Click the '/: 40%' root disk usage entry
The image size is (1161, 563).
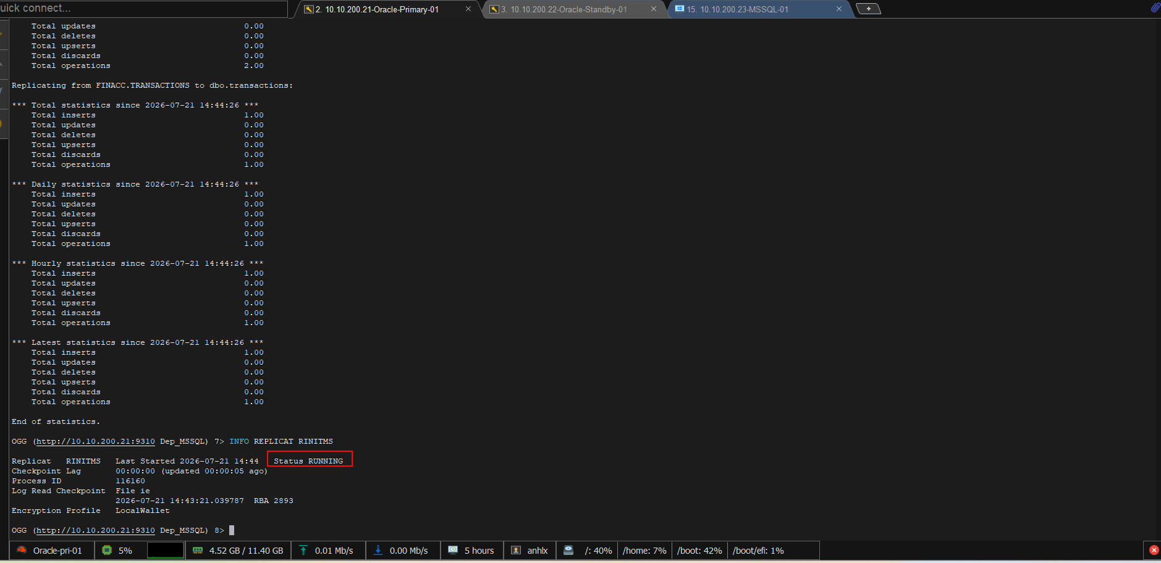pos(598,551)
